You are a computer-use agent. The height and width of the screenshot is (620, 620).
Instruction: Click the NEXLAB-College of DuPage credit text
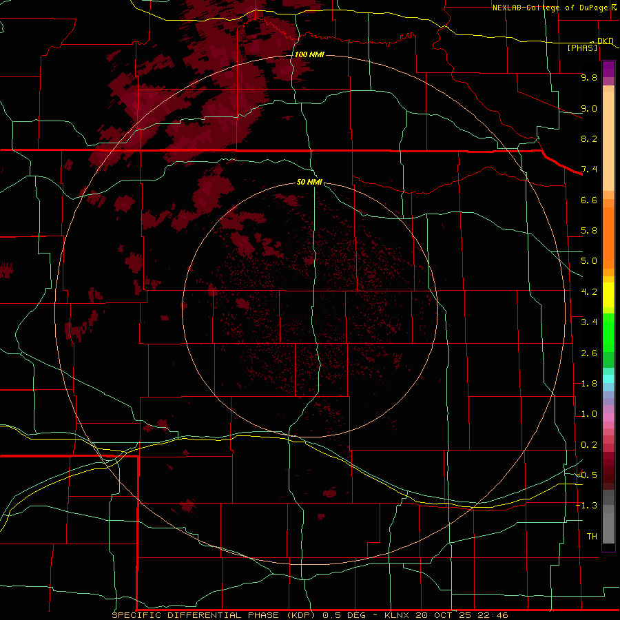pyautogui.click(x=551, y=8)
